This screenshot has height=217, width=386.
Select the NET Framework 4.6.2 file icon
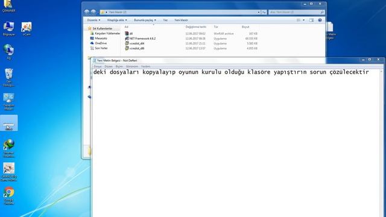127,39
